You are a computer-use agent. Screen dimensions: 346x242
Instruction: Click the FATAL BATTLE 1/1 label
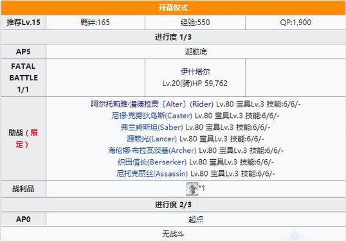[23, 78]
